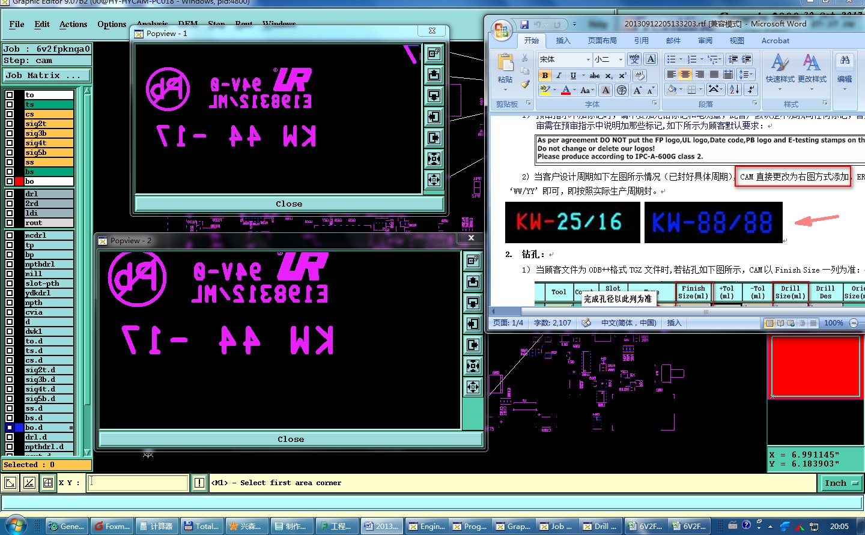Open Inch units dropdown

(841, 483)
